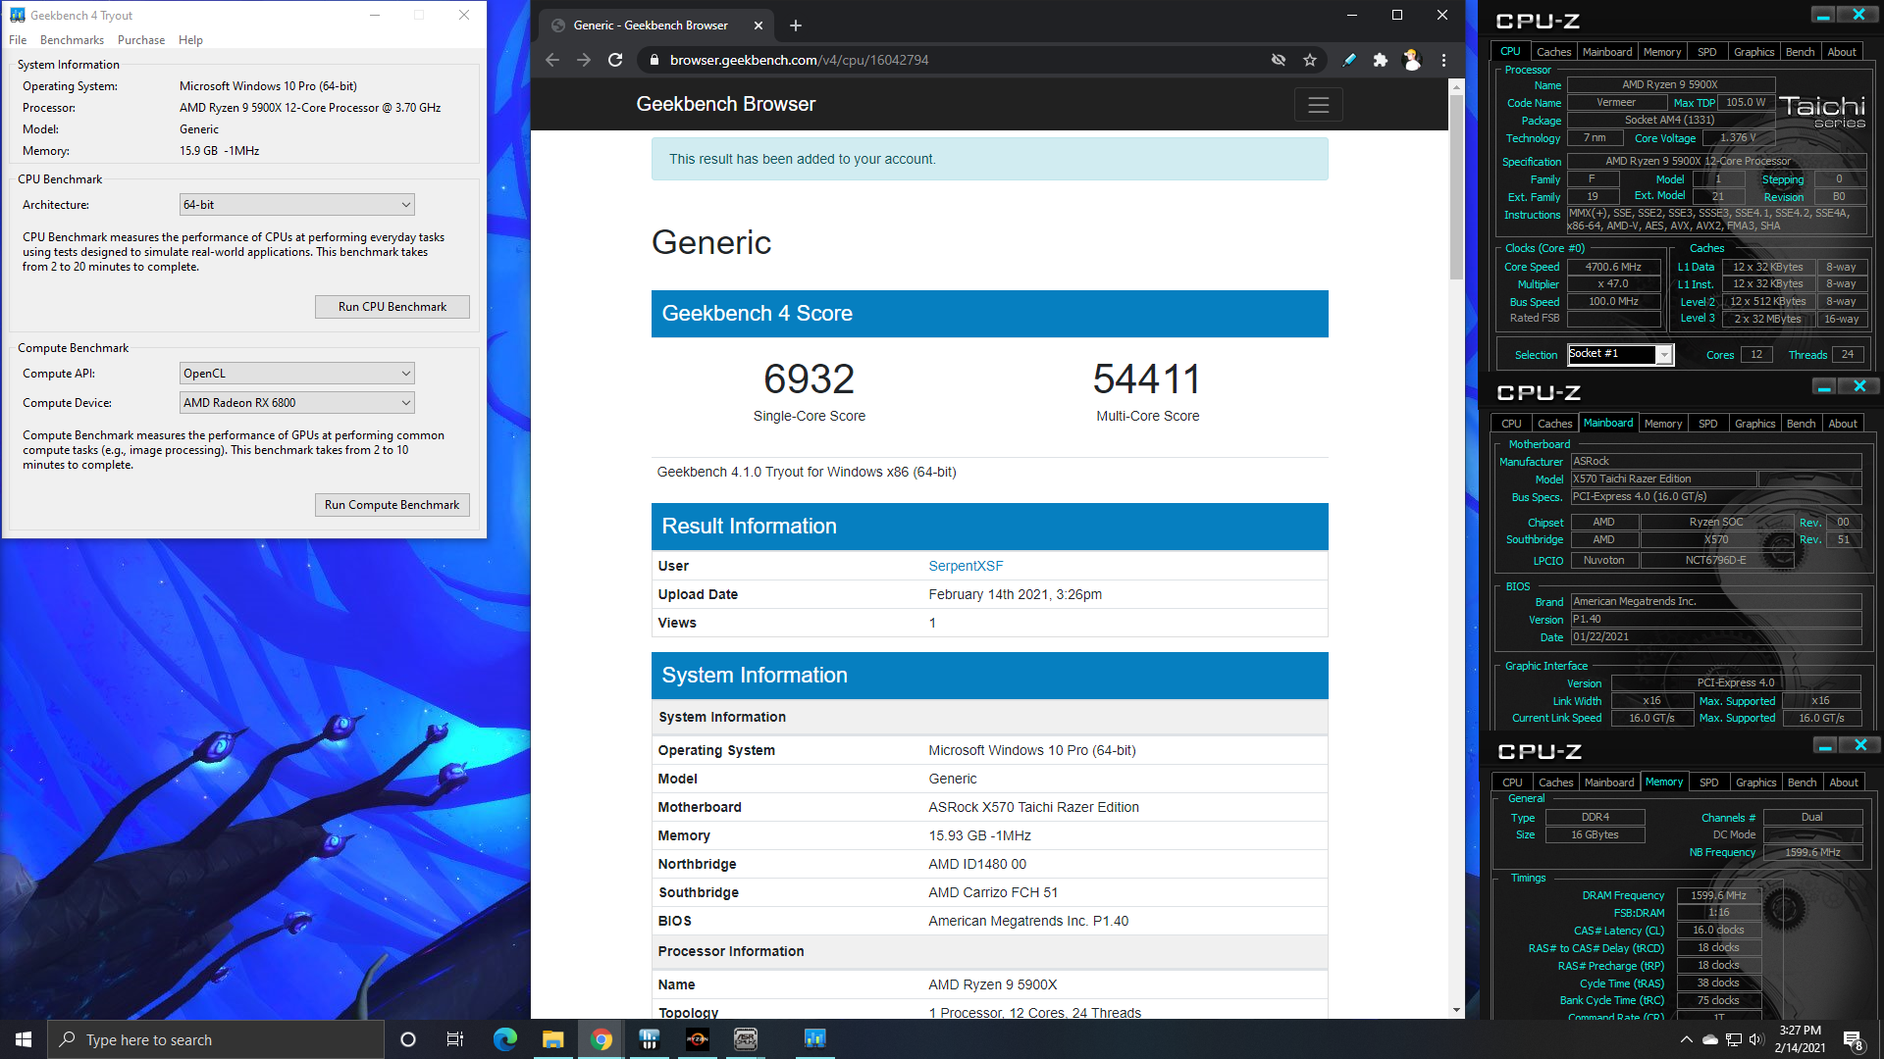The height and width of the screenshot is (1059, 1884).
Task: Click the Single-Core Score value 6932
Action: [809, 379]
